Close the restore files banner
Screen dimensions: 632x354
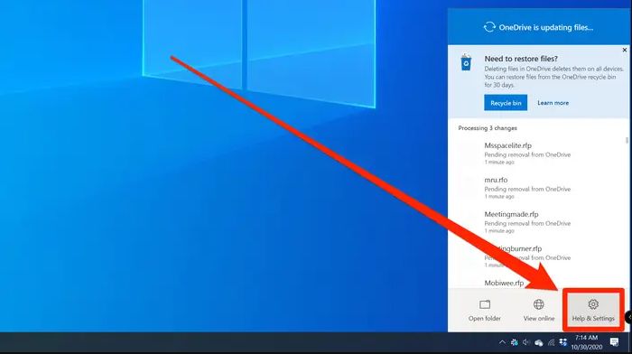click(x=625, y=50)
